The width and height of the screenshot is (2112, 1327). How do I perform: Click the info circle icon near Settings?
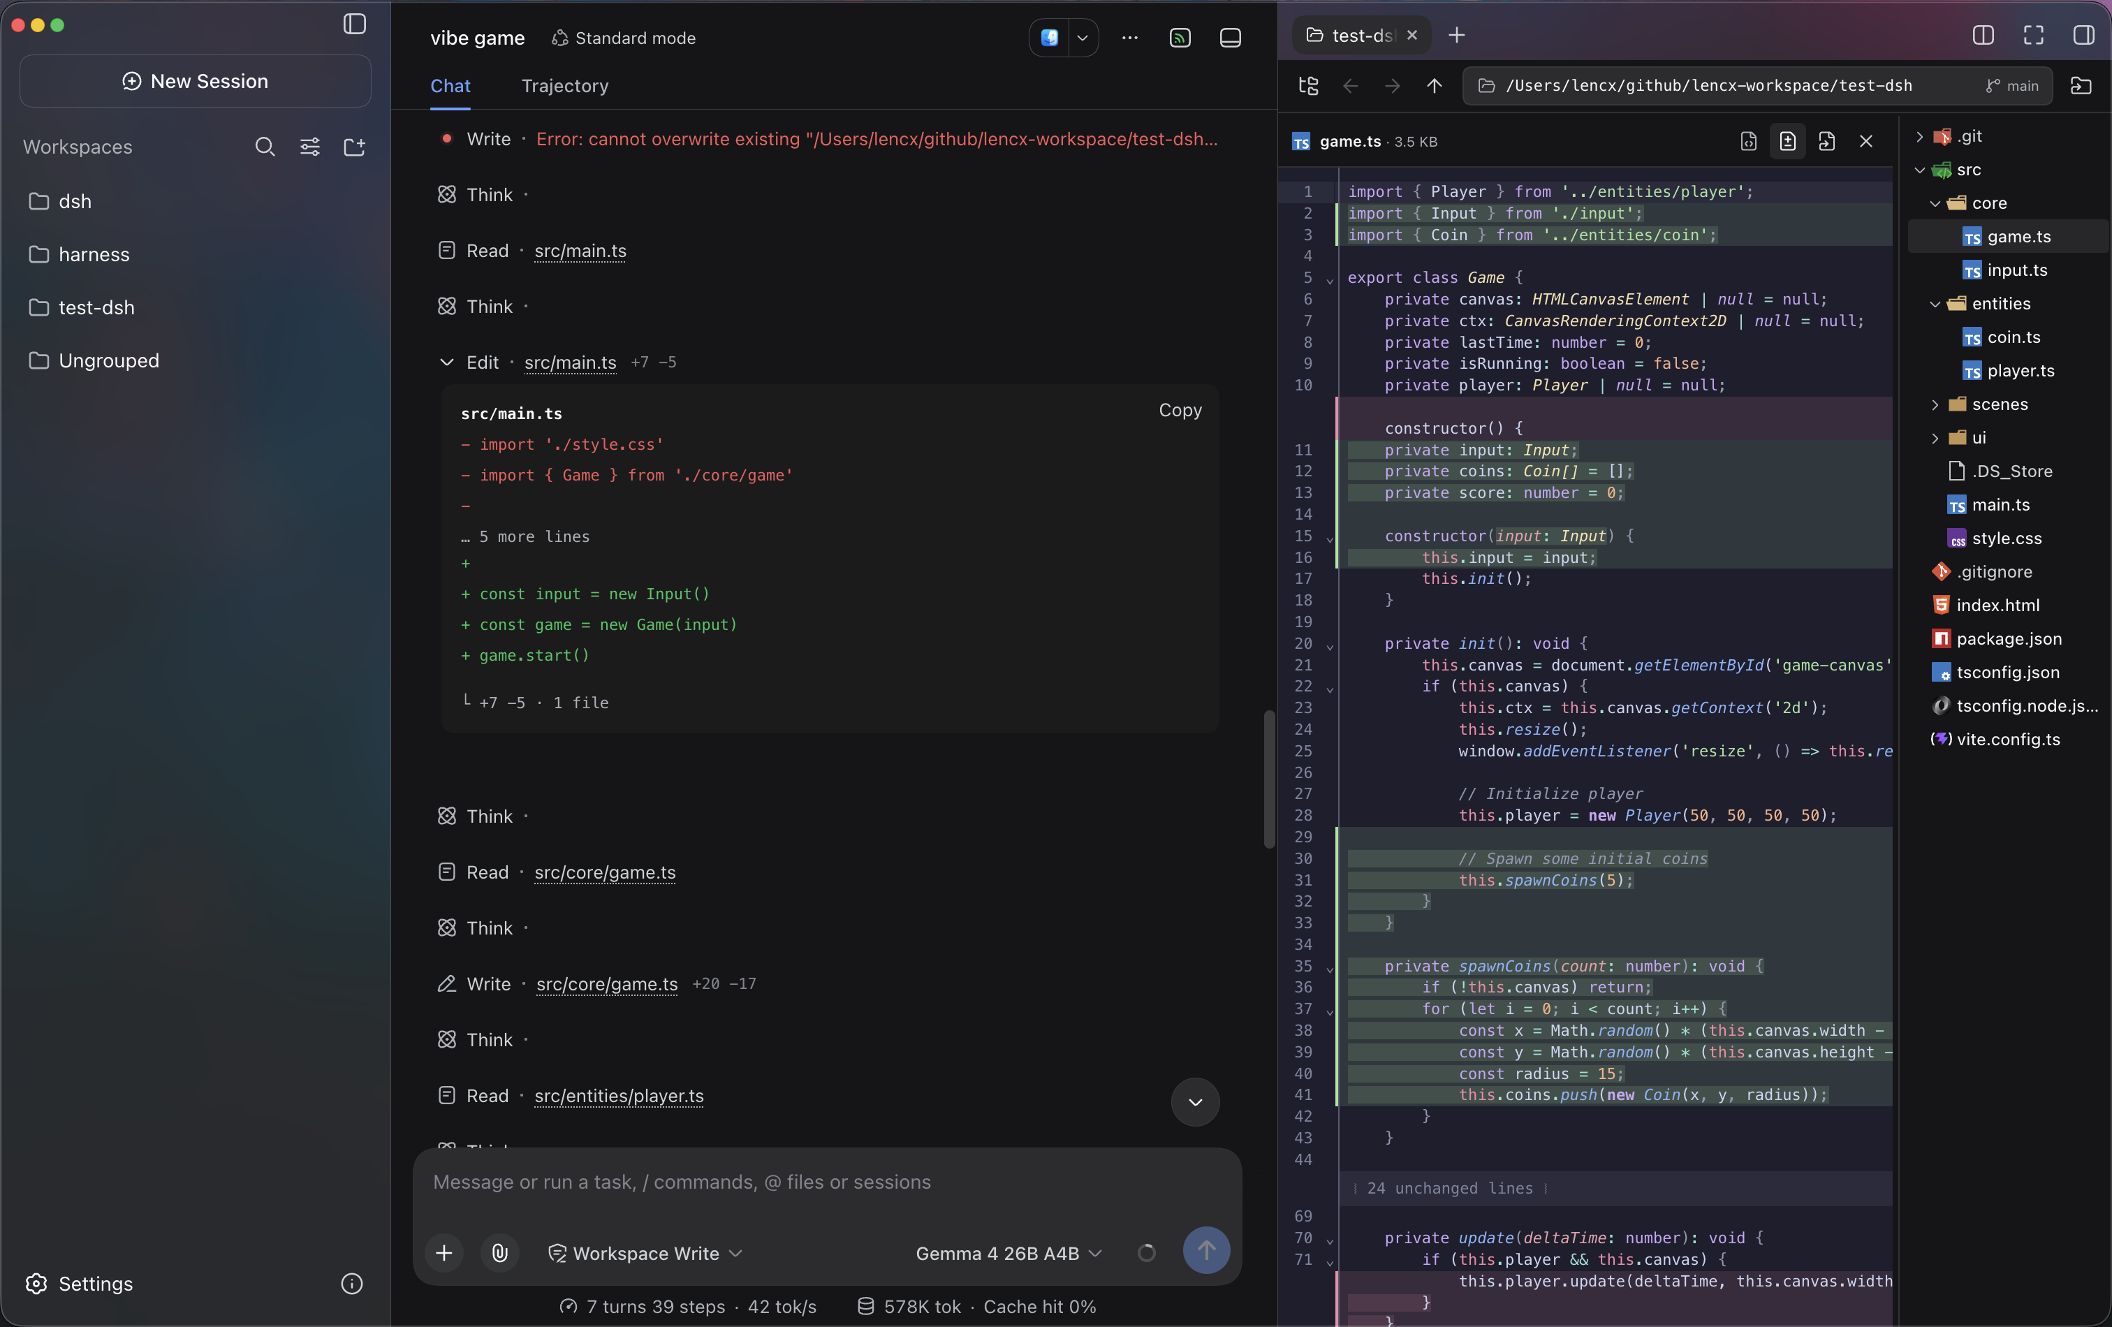point(352,1284)
